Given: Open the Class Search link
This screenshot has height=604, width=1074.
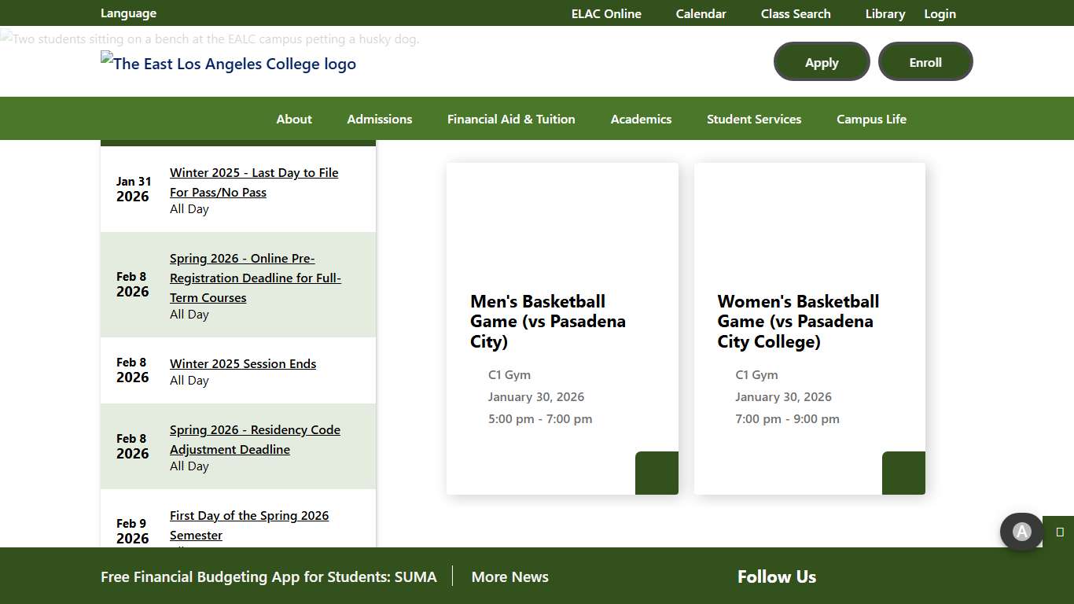Looking at the screenshot, I should tap(795, 13).
